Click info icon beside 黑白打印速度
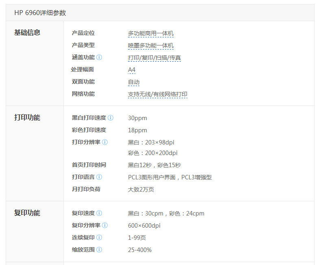 point(111,118)
